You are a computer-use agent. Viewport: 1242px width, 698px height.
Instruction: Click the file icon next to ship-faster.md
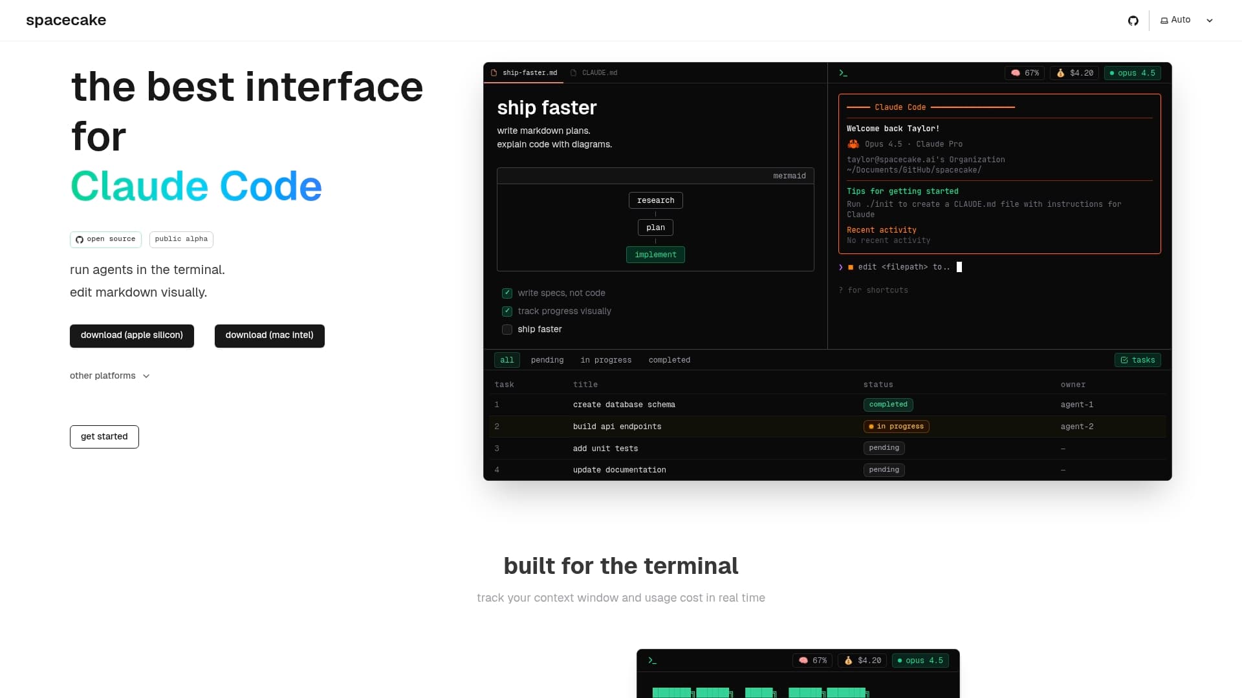494,73
